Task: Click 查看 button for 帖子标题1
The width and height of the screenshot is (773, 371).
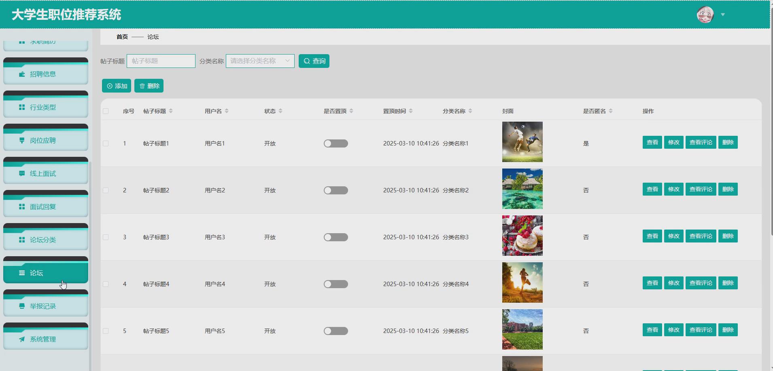Action: [x=652, y=142]
